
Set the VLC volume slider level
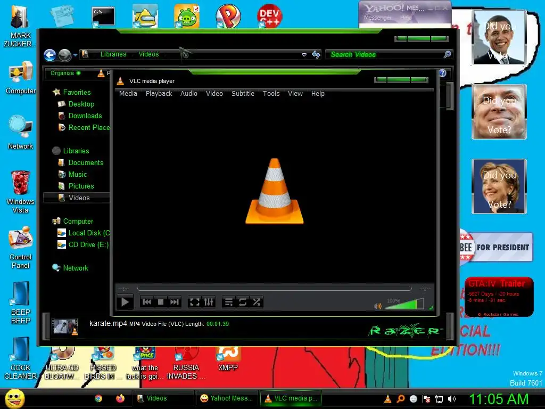[404, 304]
